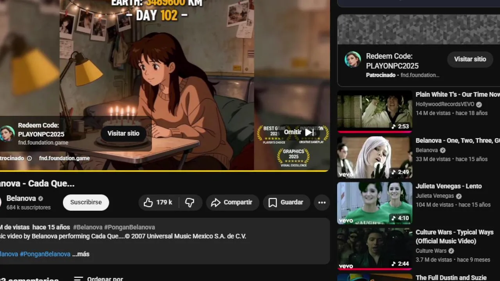Viewport: 500px width, 281px height.
Task: Click the Compartir share button
Action: click(232, 202)
